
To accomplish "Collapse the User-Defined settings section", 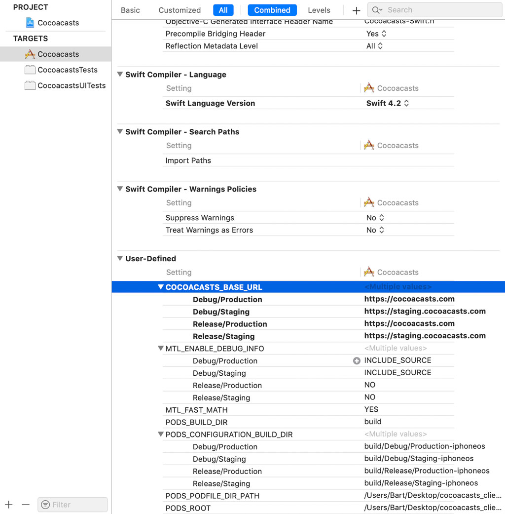I will click(x=119, y=258).
